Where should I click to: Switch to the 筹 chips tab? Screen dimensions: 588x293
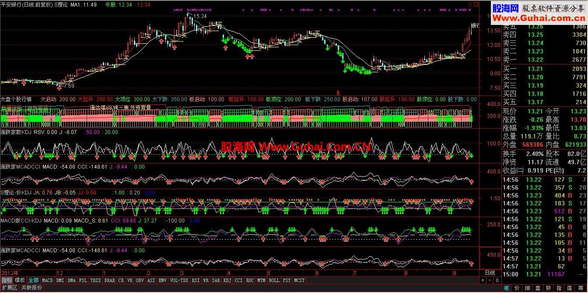point(580,288)
